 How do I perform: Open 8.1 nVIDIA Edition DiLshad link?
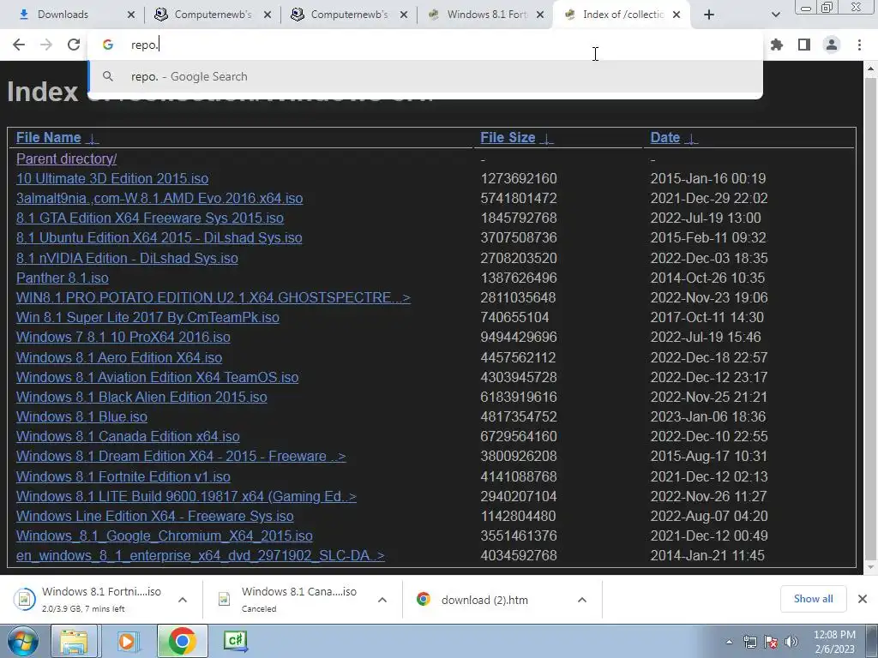[127, 258]
